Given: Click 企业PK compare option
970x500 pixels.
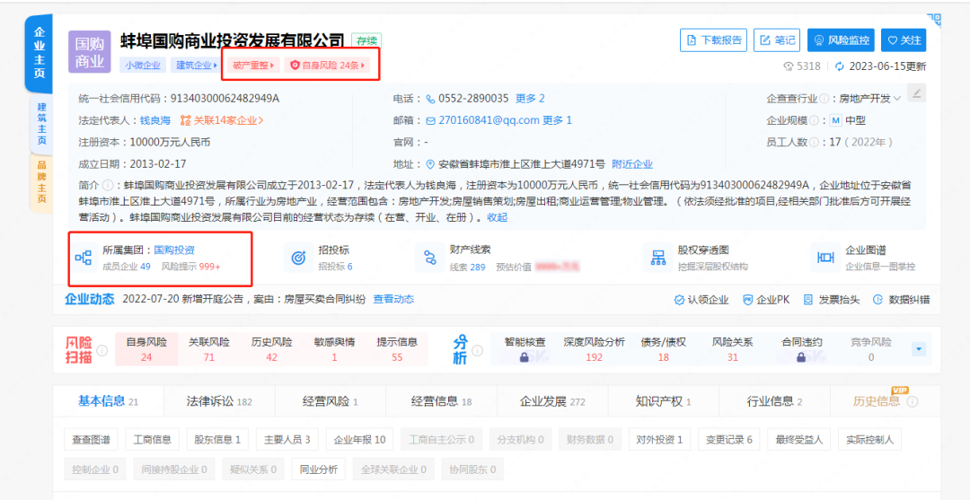Looking at the screenshot, I should tap(766, 300).
